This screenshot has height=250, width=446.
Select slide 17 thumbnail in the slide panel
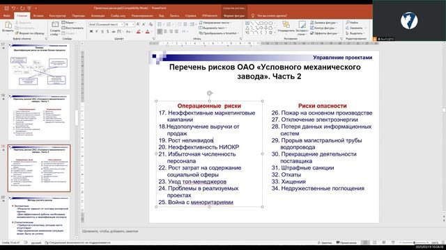[x=39, y=67]
